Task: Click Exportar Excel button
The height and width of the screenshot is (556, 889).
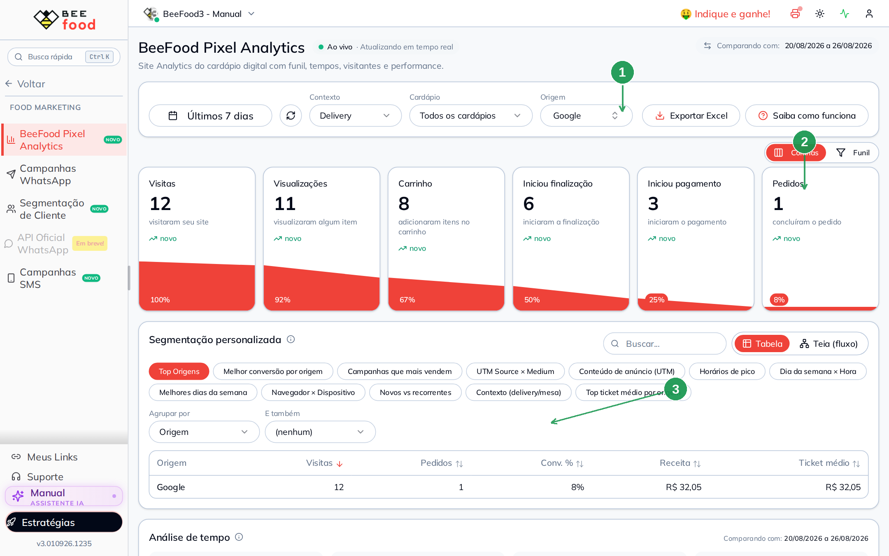Action: [691, 116]
